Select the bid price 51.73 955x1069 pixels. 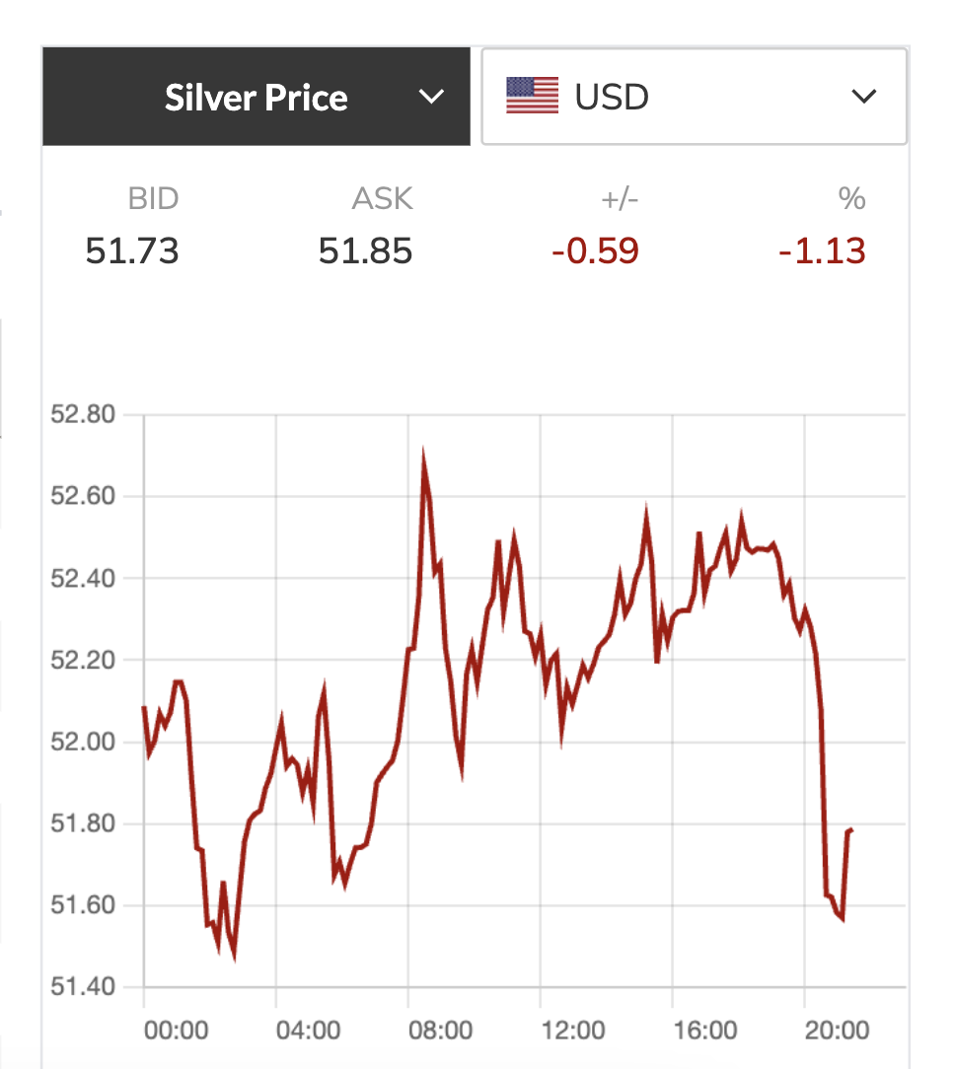[x=132, y=251]
